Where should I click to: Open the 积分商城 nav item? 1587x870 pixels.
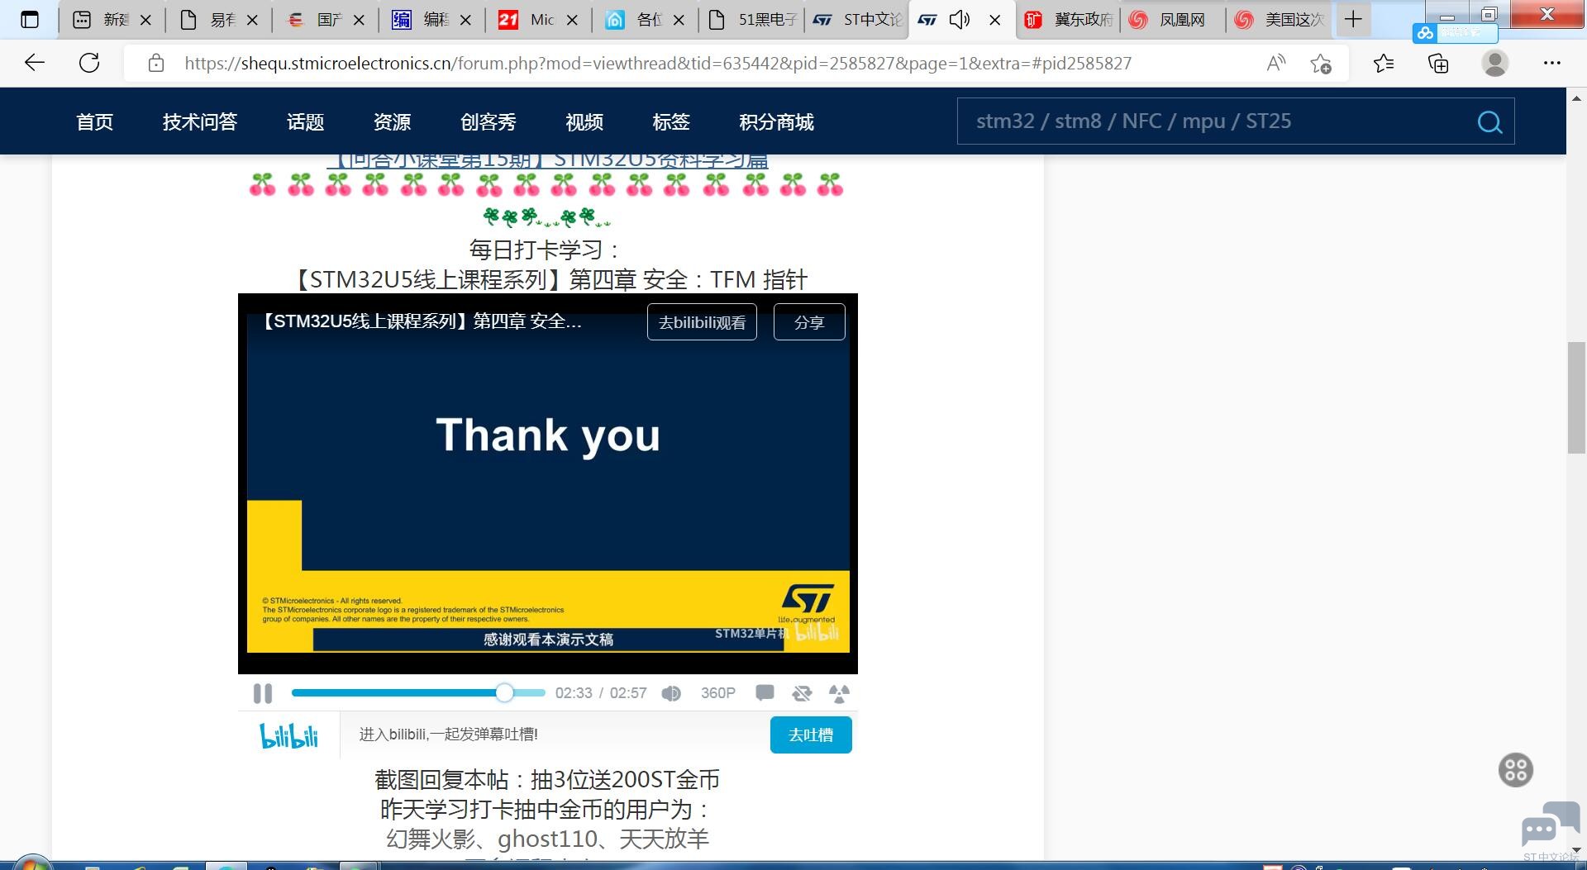[x=776, y=122]
